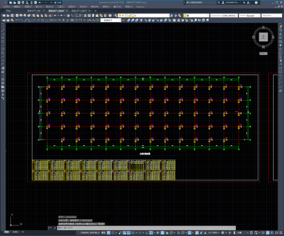This screenshot has height=236, width=284.
Task: Click Save in Standard toolbar
Action: coord(12,16)
